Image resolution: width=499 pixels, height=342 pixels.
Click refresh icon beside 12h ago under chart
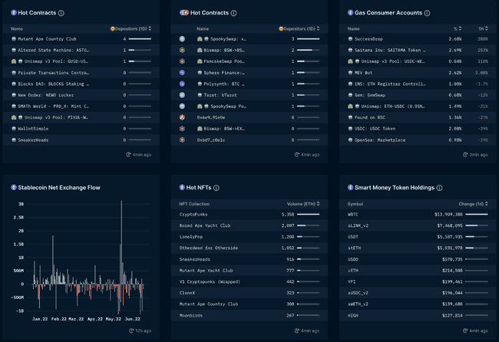[131, 330]
